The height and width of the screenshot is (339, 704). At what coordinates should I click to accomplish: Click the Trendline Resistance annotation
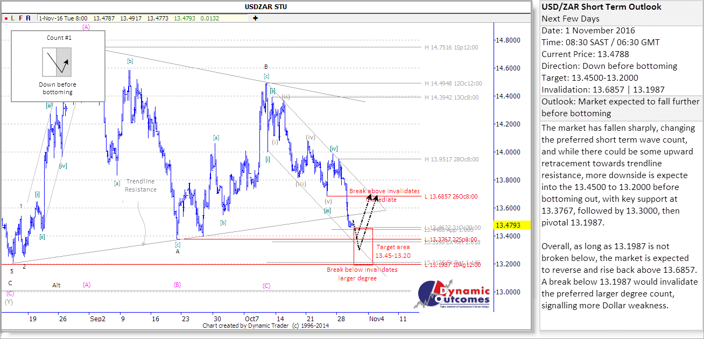pyautogui.click(x=140, y=185)
